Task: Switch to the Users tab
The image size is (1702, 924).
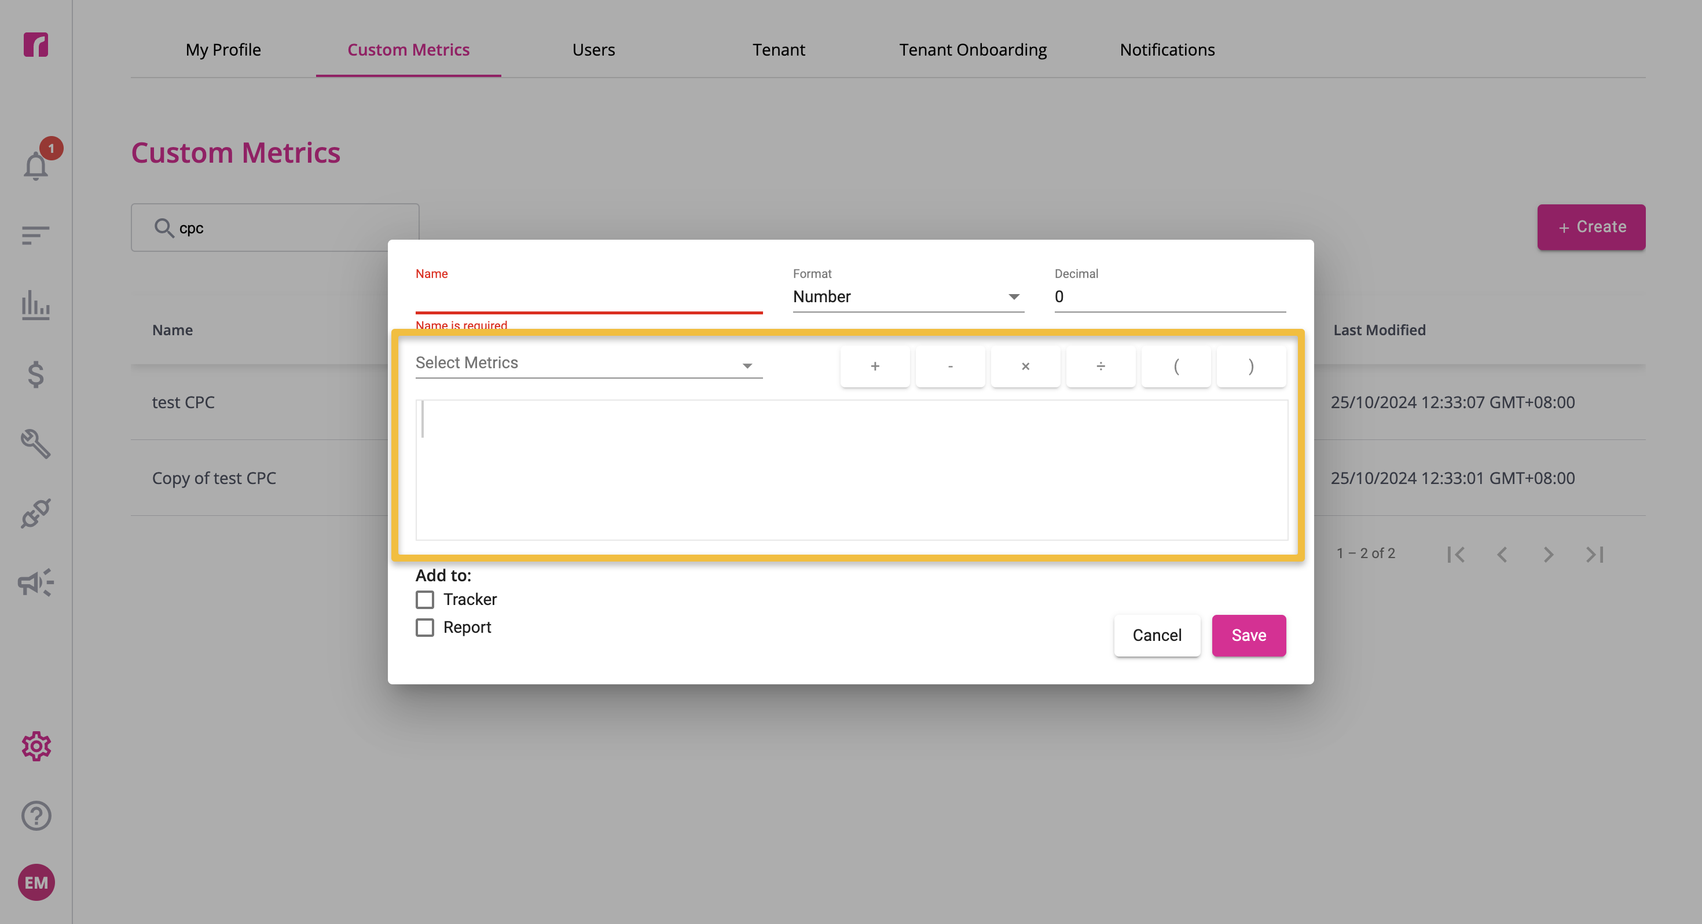Action: (x=593, y=50)
